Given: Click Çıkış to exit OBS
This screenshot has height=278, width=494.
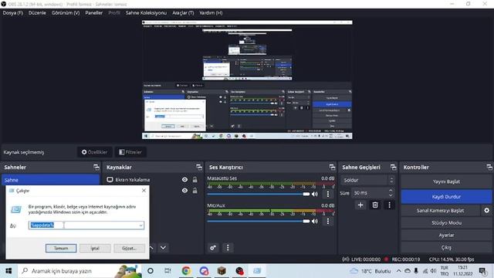Looking at the screenshot, I should click(x=446, y=247).
